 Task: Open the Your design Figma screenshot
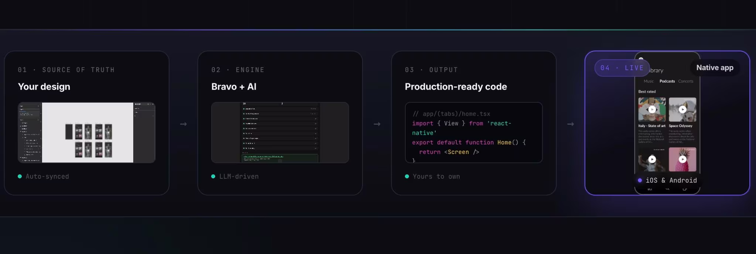tap(87, 133)
